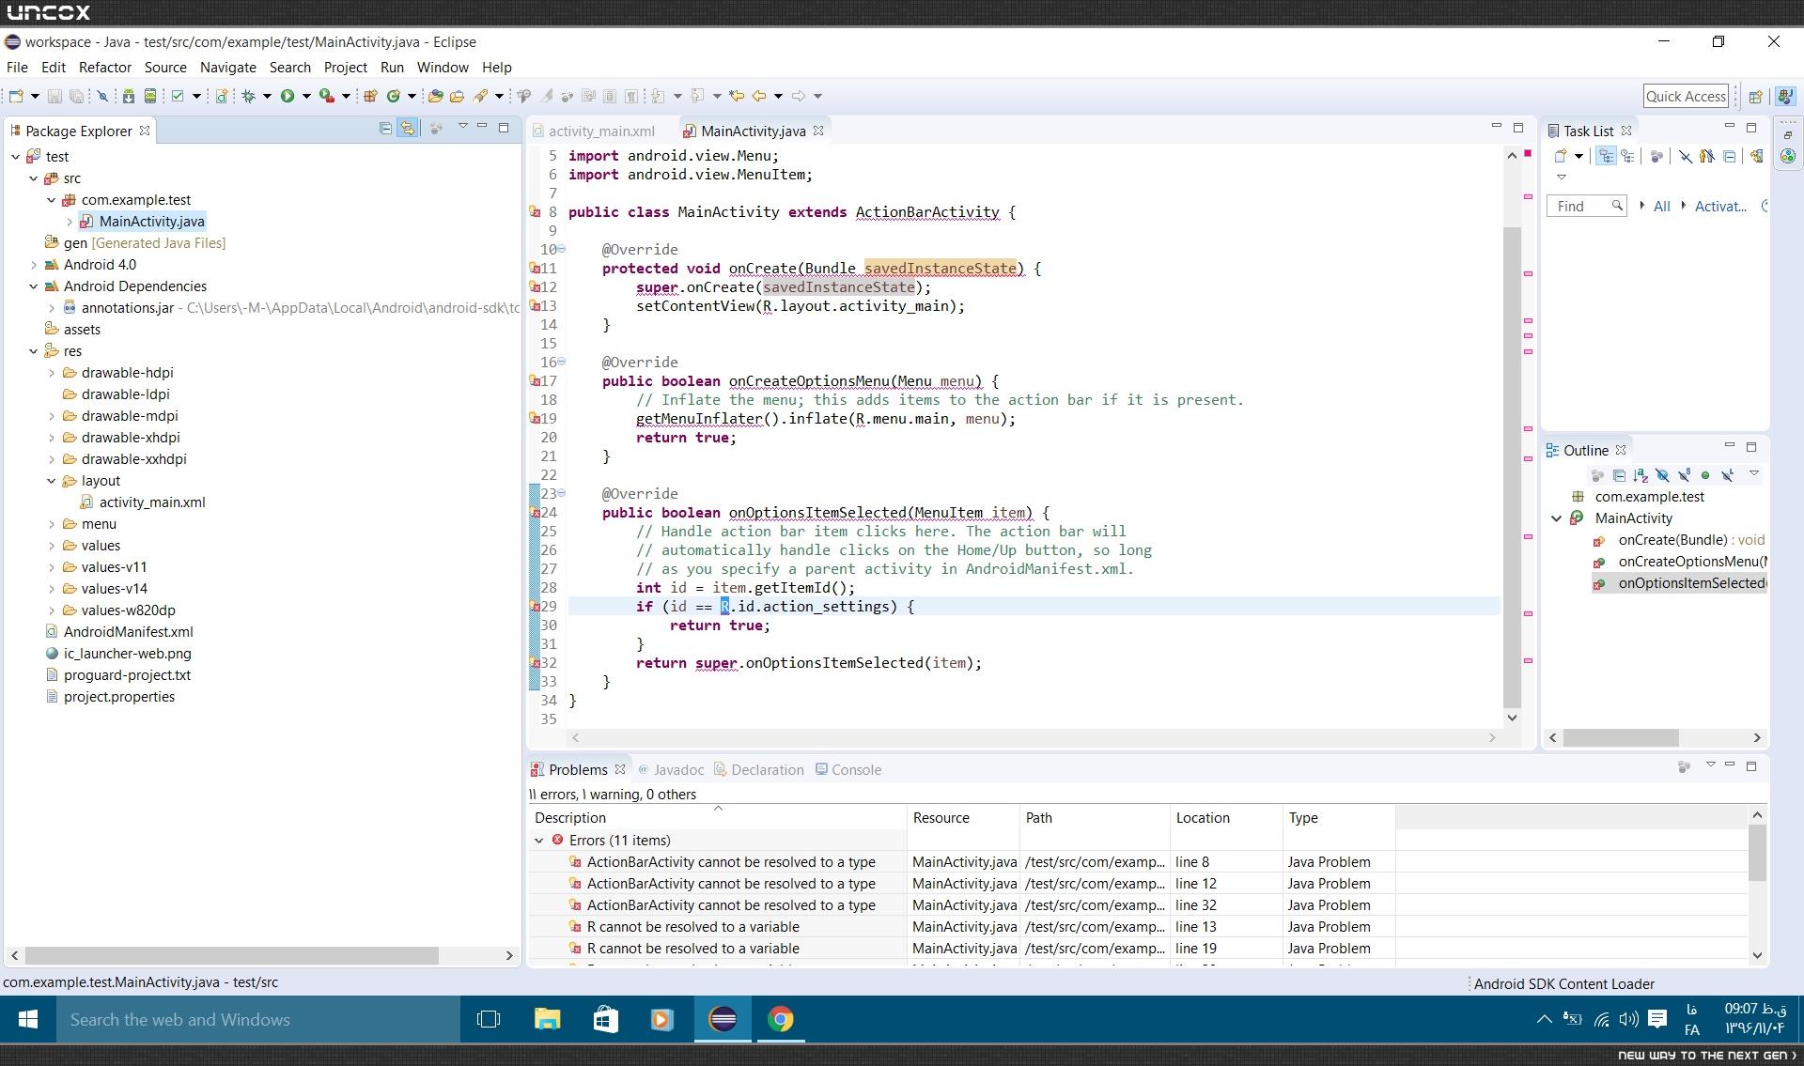Open the Android SDK Manager icon
This screenshot has height=1066, width=1804.
(x=128, y=96)
